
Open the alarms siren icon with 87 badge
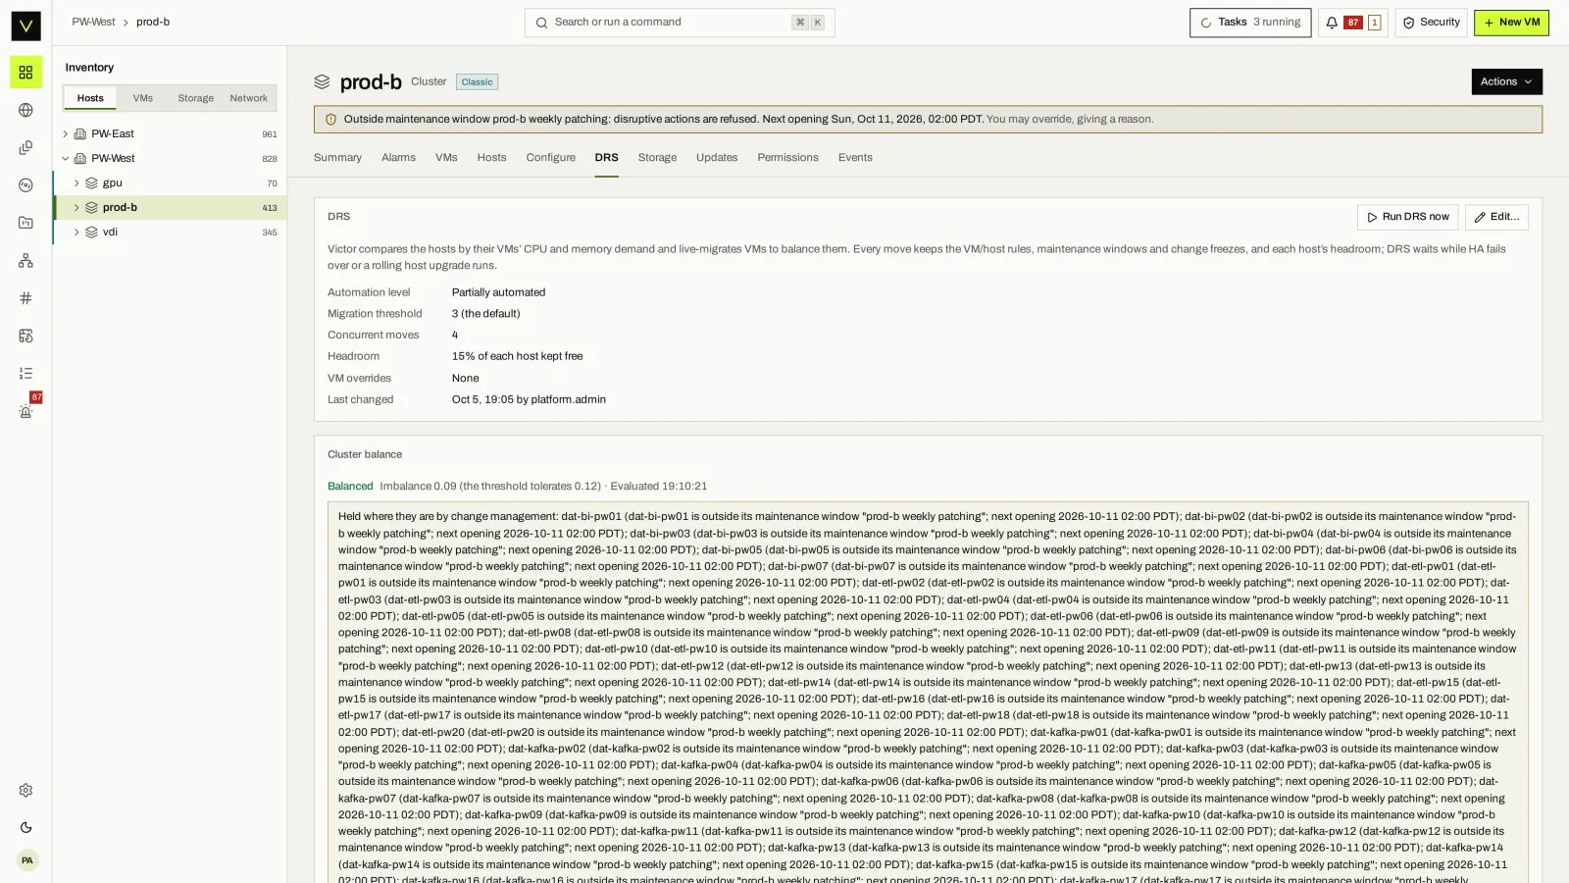[x=25, y=411]
